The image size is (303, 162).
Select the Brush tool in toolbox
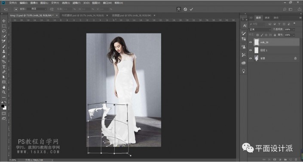[x=4, y=46]
